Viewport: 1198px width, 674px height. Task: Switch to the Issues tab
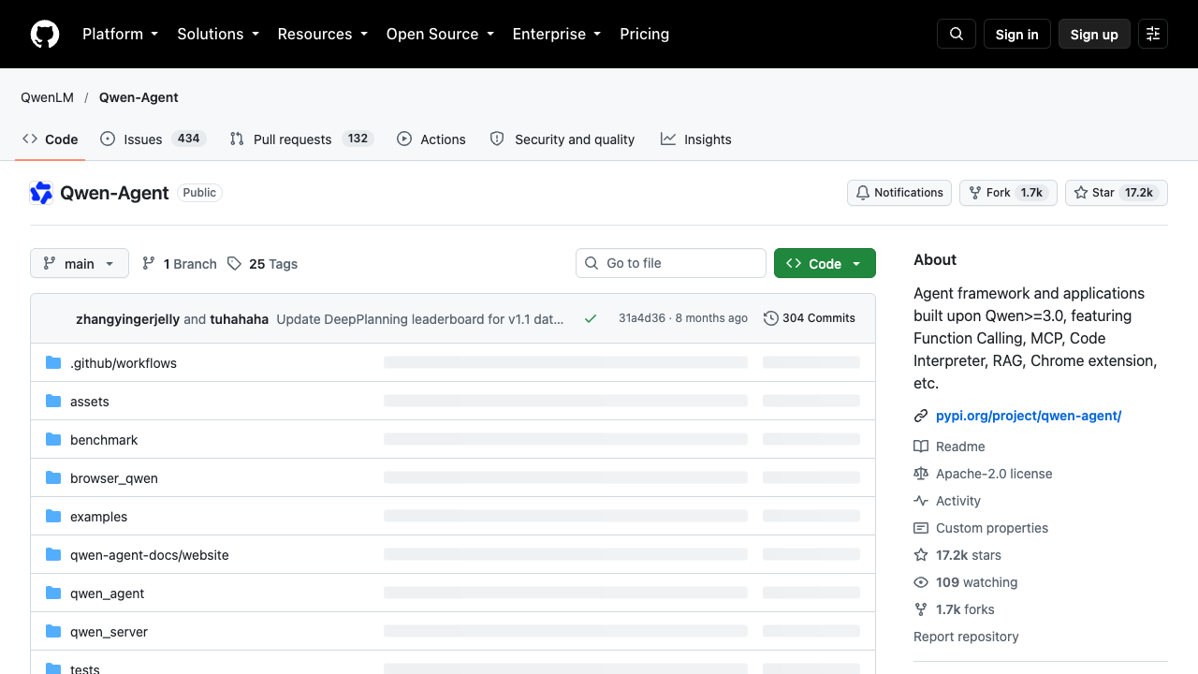click(153, 139)
